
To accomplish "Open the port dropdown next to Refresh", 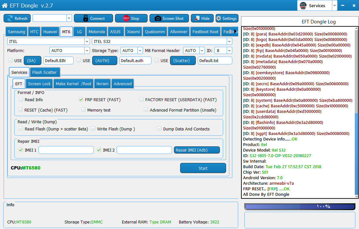I will point(69,18).
